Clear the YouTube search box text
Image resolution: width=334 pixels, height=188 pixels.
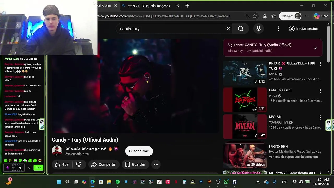click(x=228, y=29)
